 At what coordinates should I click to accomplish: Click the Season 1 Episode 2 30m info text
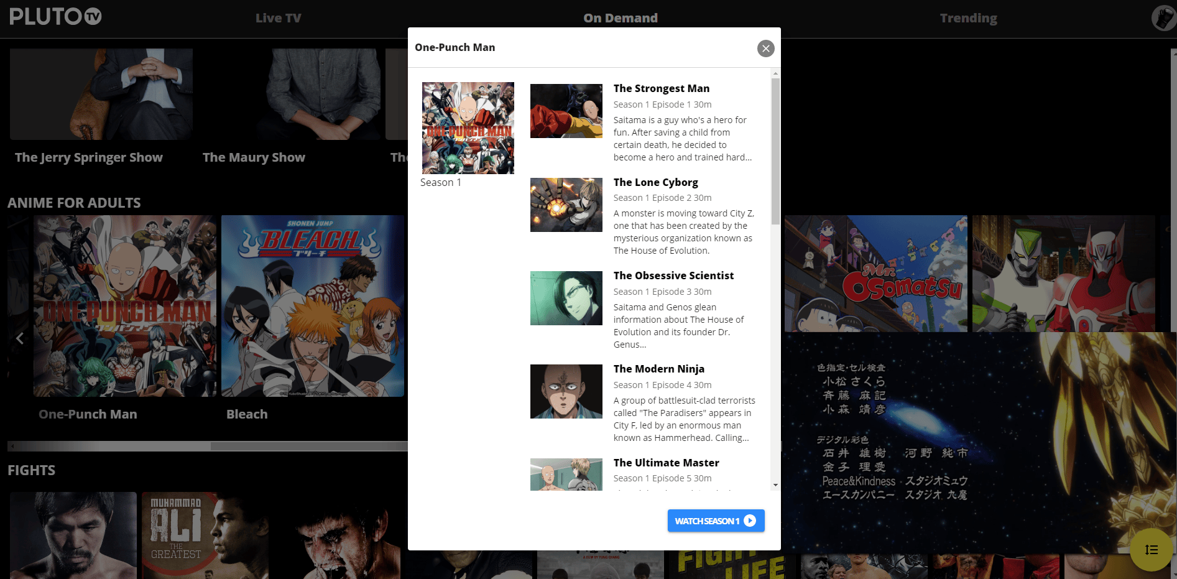tap(663, 198)
